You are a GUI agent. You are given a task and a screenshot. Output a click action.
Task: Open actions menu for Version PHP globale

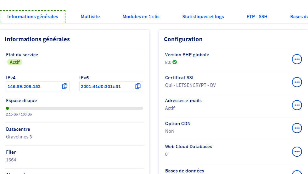pos(297,59)
